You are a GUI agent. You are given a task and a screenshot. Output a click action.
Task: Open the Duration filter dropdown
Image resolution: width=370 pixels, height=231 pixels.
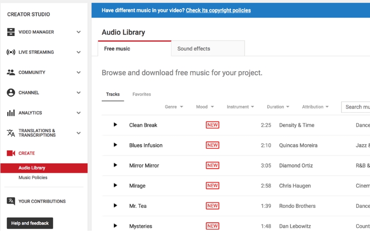point(278,107)
